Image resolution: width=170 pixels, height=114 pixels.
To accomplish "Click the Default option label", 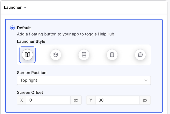I will point(24,28).
